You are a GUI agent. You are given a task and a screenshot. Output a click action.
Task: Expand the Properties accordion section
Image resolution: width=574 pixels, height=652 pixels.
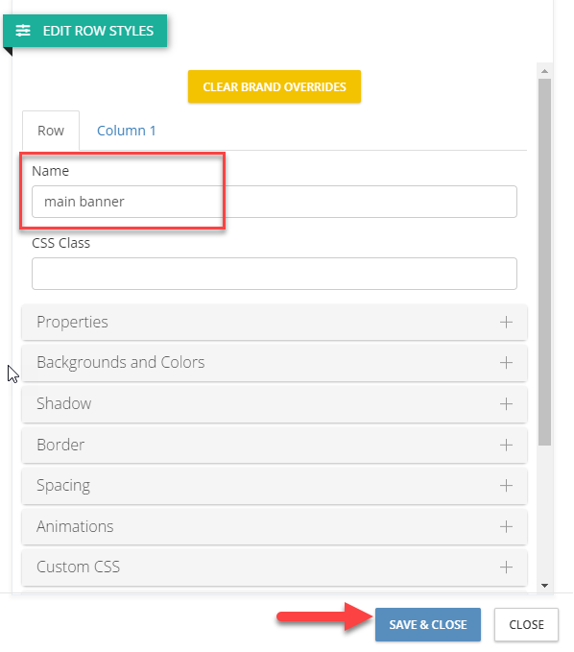pyautogui.click(x=275, y=323)
